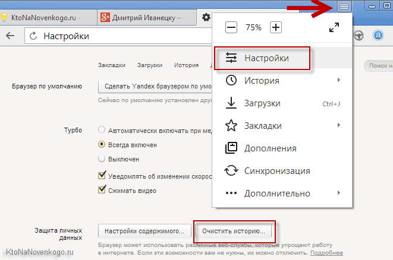The image size is (393, 260).
Task: Click the download arrow icon beside Загрузки
Action: click(x=231, y=103)
